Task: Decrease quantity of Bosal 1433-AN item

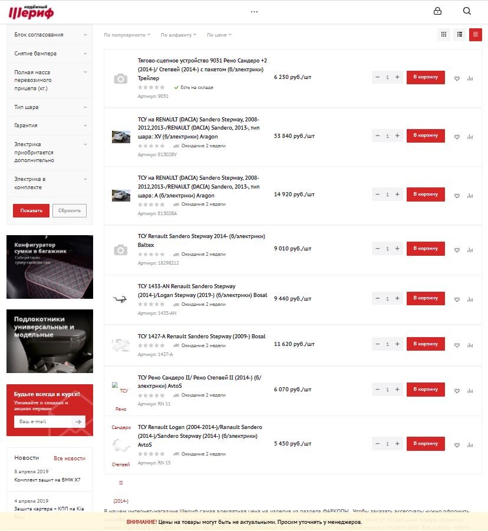Action: pos(377,298)
